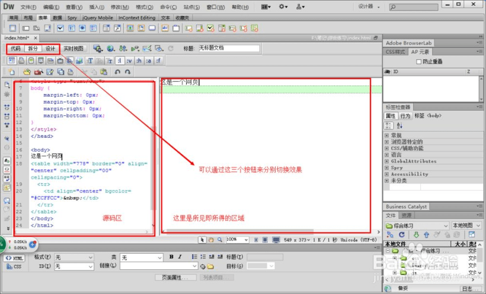Viewport: 486px width, 294px height.
Task: Toggle Italic formatting in Properties
Action: pos(180,257)
